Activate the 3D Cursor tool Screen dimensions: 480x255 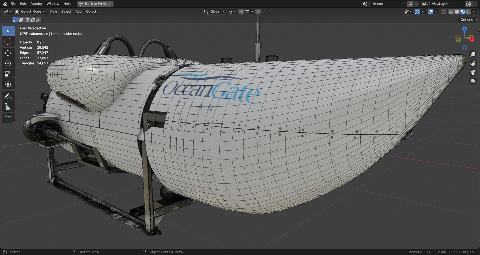tap(8, 41)
